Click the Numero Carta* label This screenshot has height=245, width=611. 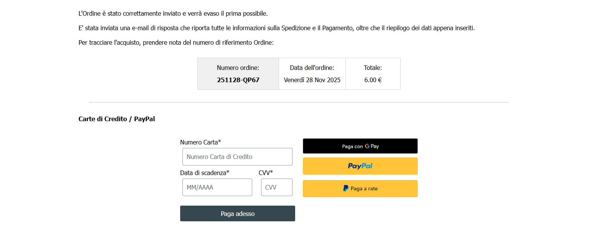tap(200, 142)
